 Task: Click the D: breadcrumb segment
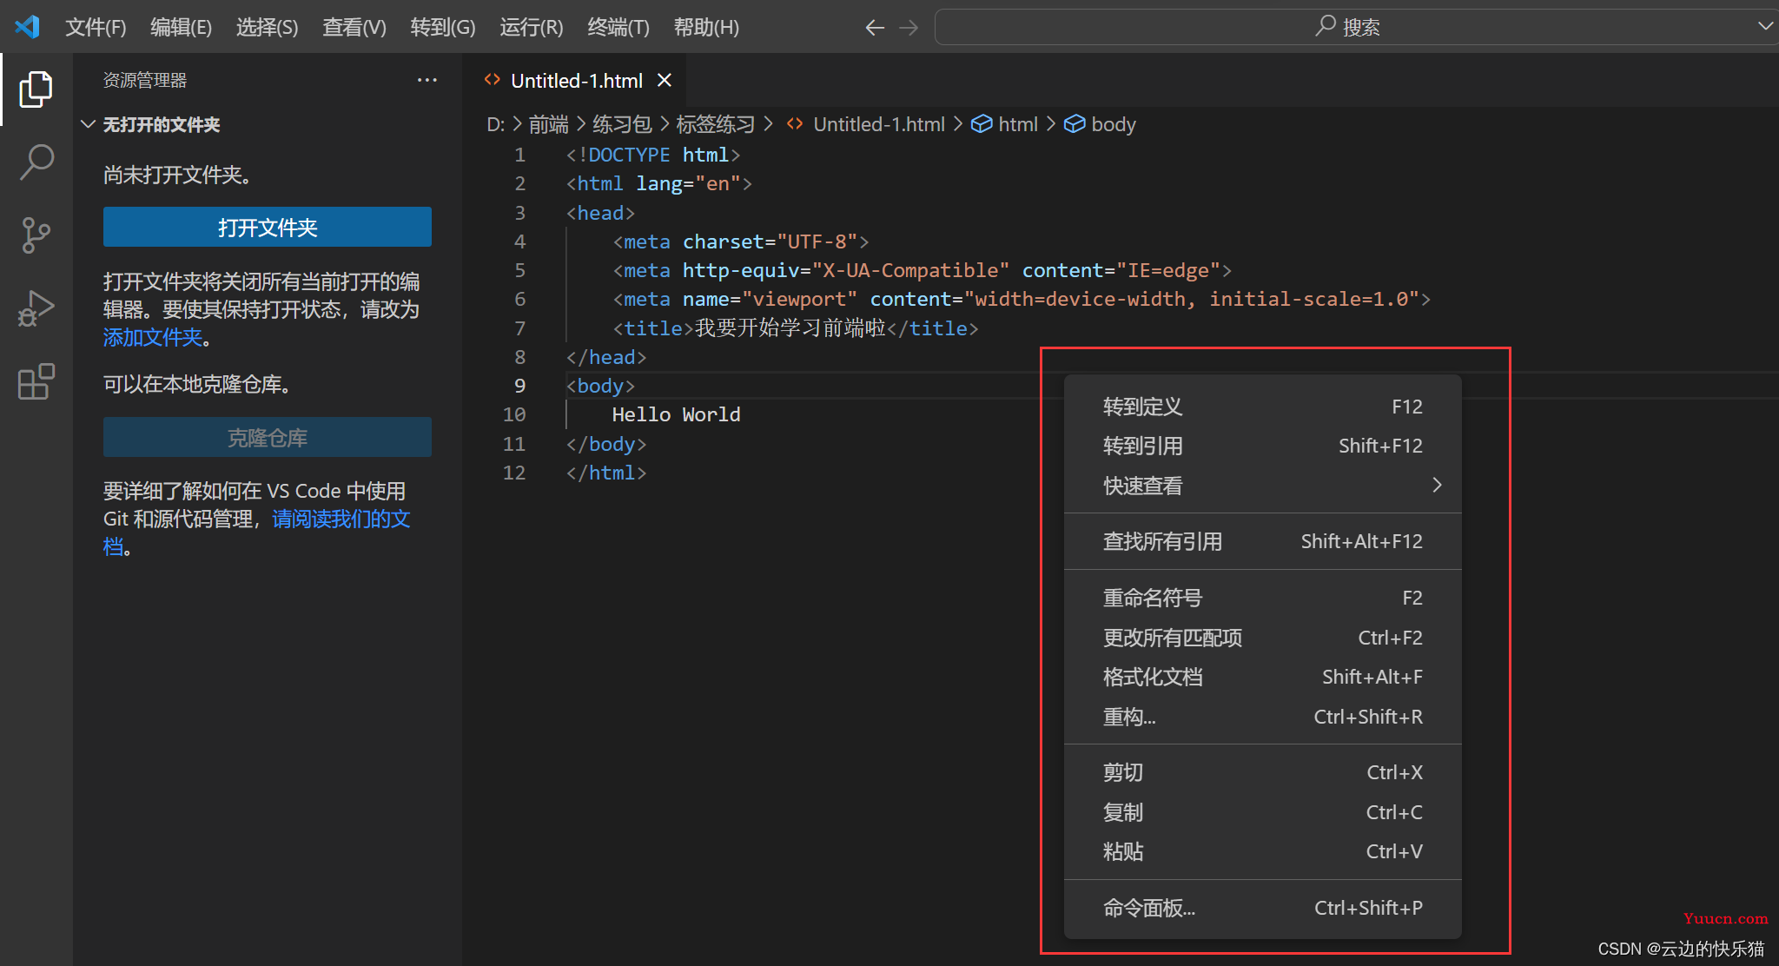(496, 124)
